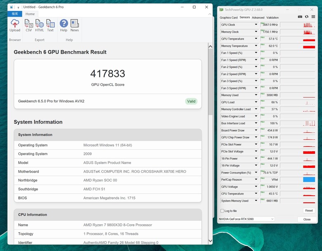Open the GPU Clock sensor dropdown
This screenshot has height=251, width=322.
(256, 25)
